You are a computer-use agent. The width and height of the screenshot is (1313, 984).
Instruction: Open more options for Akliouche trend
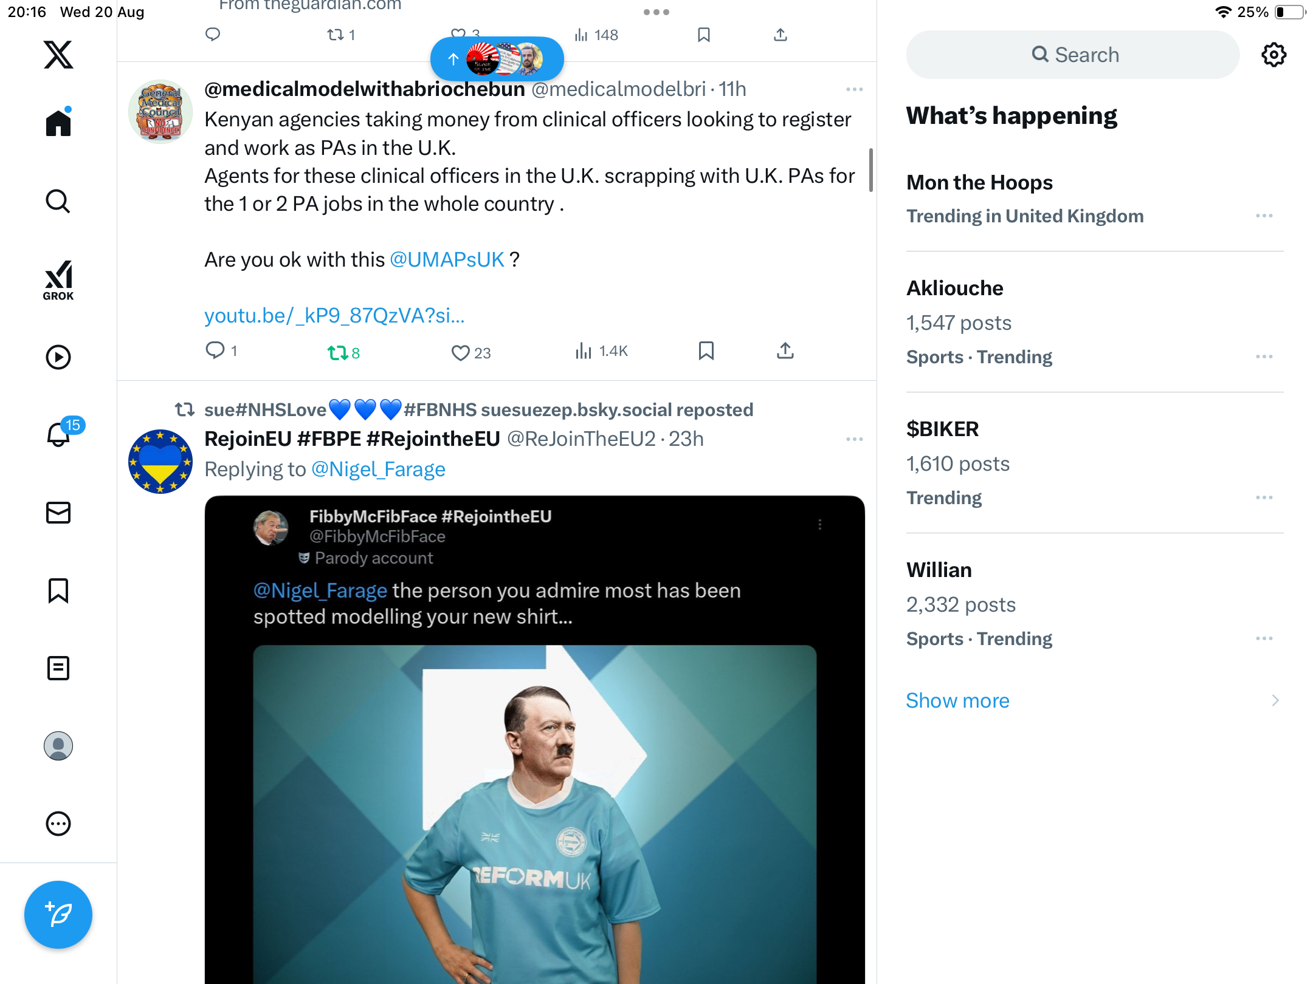[x=1264, y=357]
